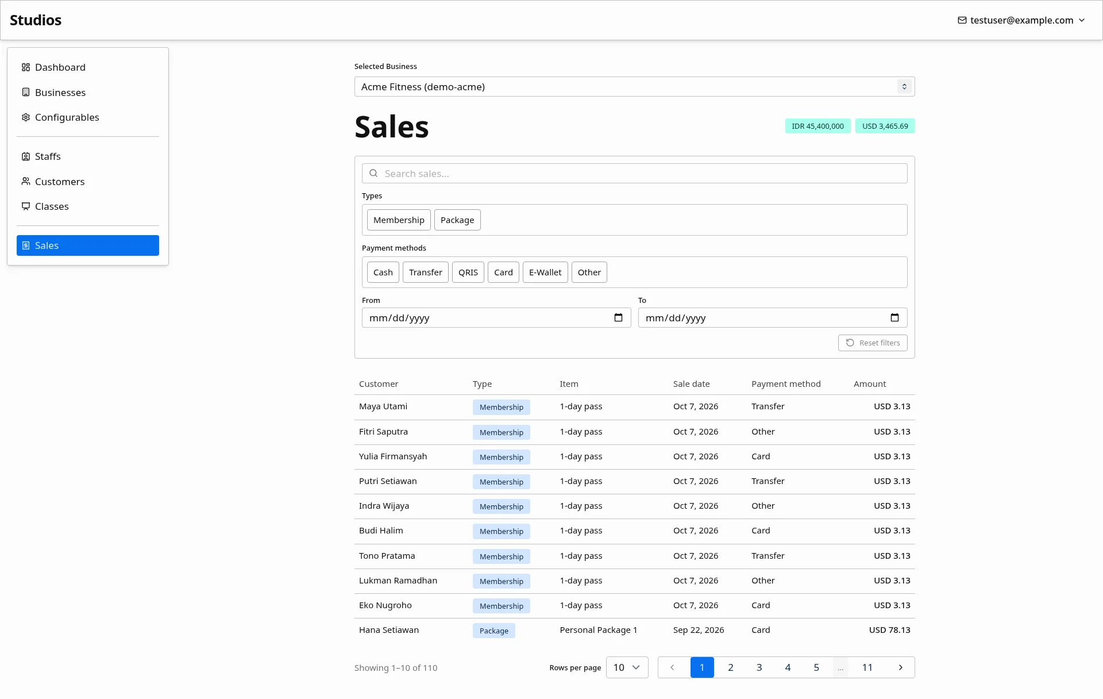Click the Search sales input field
This screenshot has height=699, width=1103.
tap(634, 174)
